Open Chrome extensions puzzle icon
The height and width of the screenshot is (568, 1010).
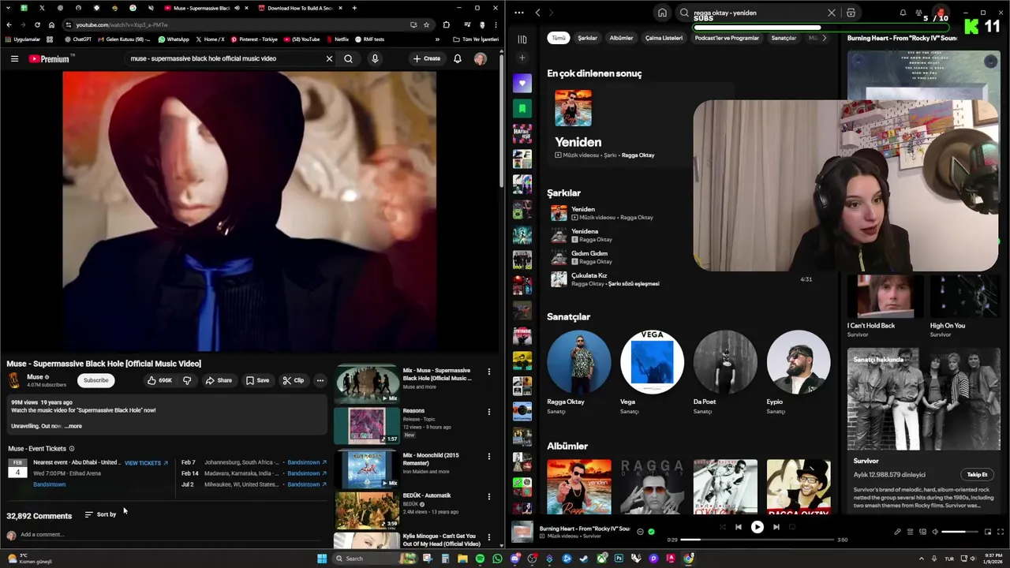point(447,24)
